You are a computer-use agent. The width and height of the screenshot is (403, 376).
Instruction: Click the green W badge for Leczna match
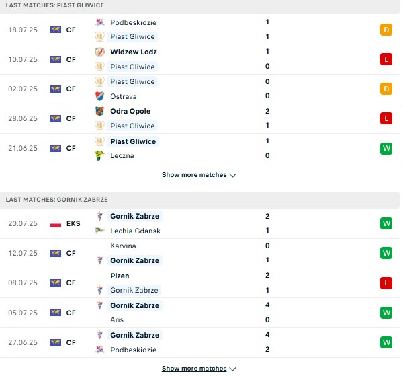click(386, 149)
